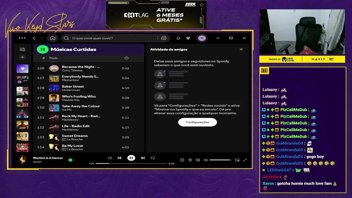Click the music video icon next to Sweet Dreams

(64, 139)
